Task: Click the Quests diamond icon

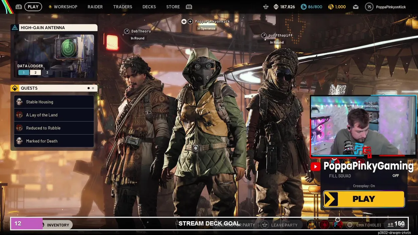Action: pyautogui.click(x=15, y=88)
